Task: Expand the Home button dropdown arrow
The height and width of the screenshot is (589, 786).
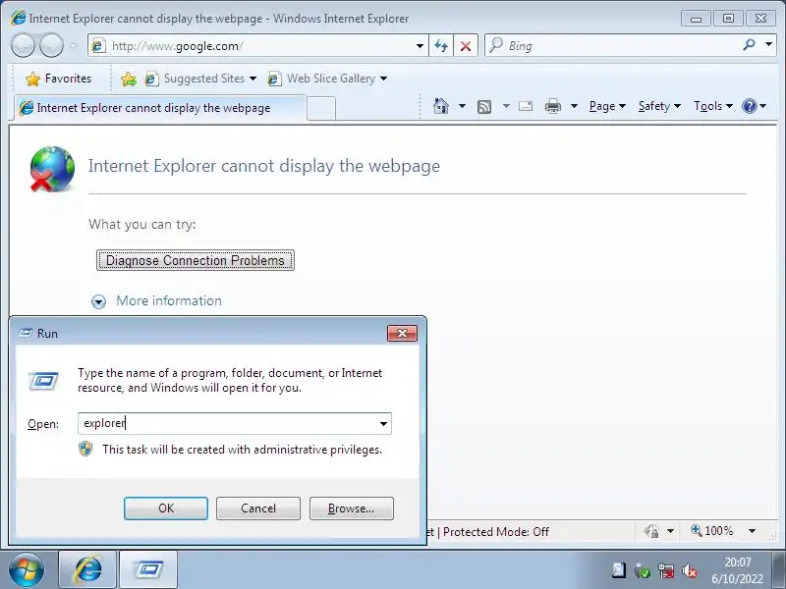Action: [x=462, y=106]
